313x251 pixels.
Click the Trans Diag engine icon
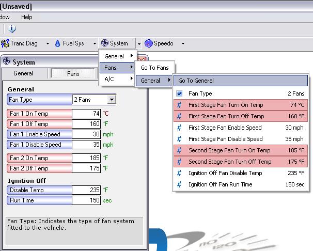pos(6,43)
